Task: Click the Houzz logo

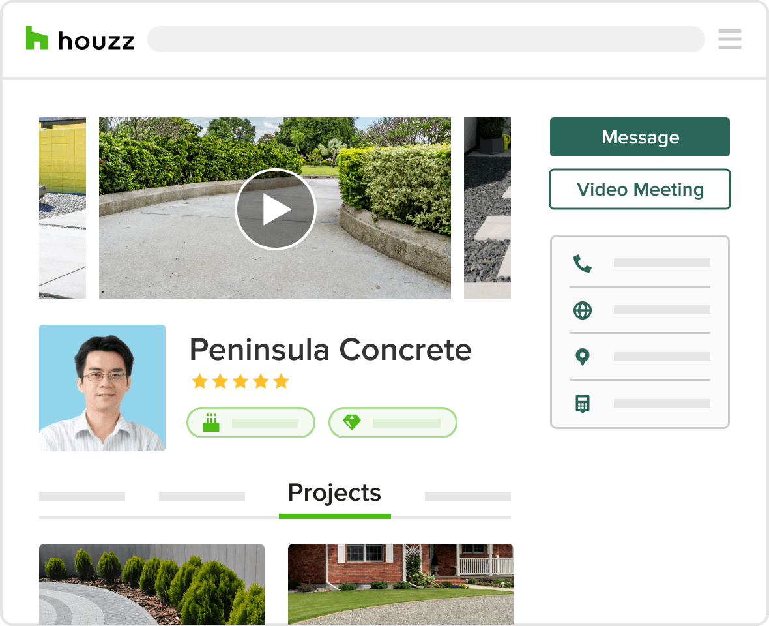Action: click(x=80, y=38)
